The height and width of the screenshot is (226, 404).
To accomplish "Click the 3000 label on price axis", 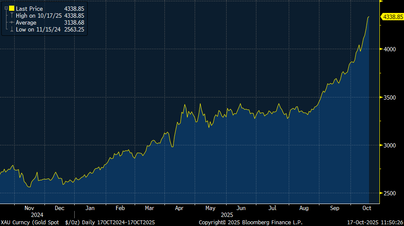I will (x=390, y=145).
